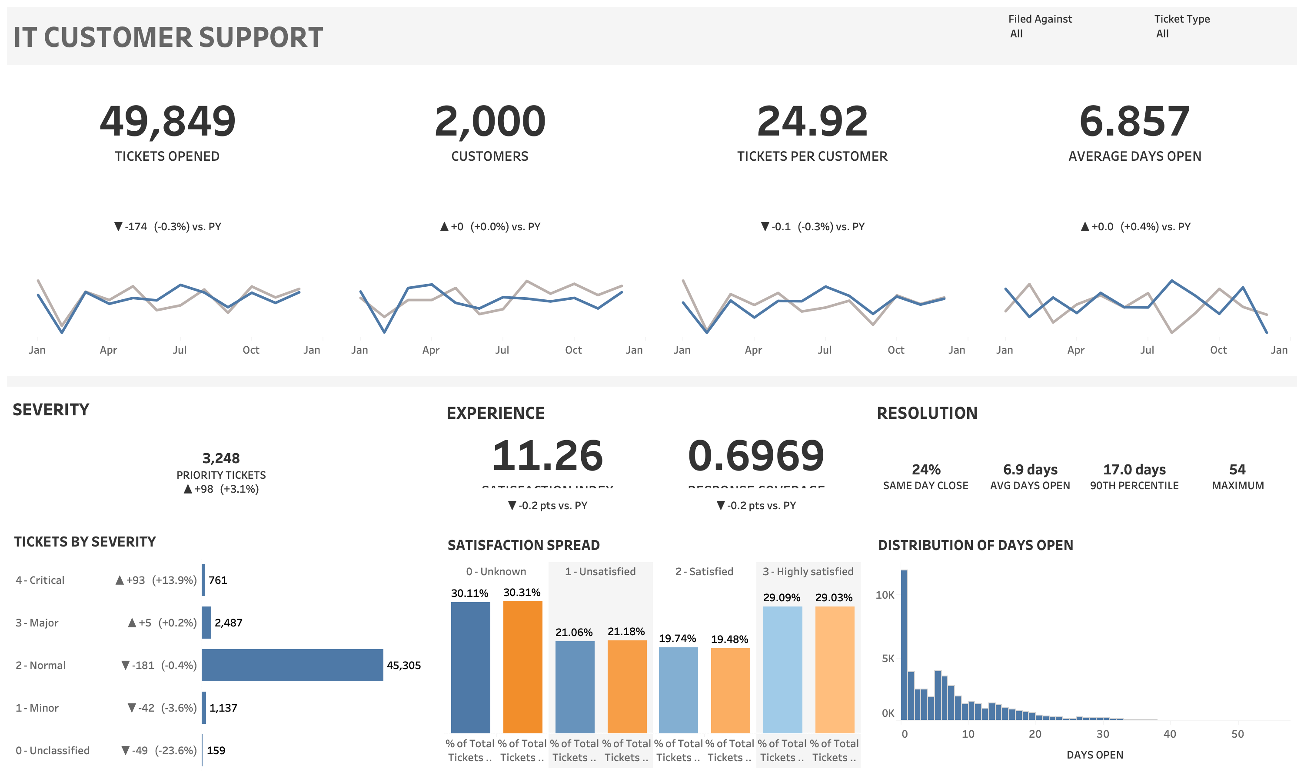Select the +98 (+3.1%) priority change text
1304x782 pixels.
(x=221, y=489)
